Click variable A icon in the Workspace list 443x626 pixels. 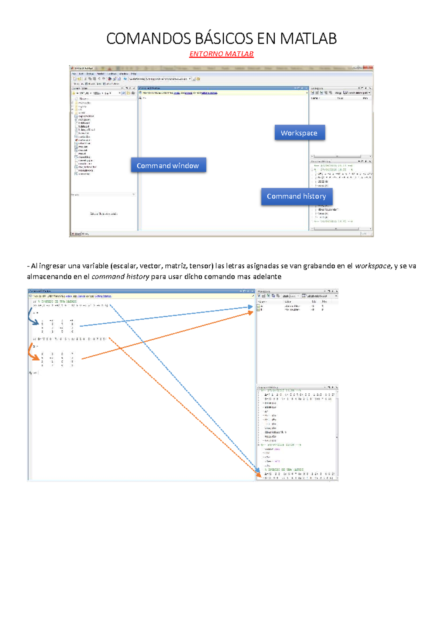258,306
